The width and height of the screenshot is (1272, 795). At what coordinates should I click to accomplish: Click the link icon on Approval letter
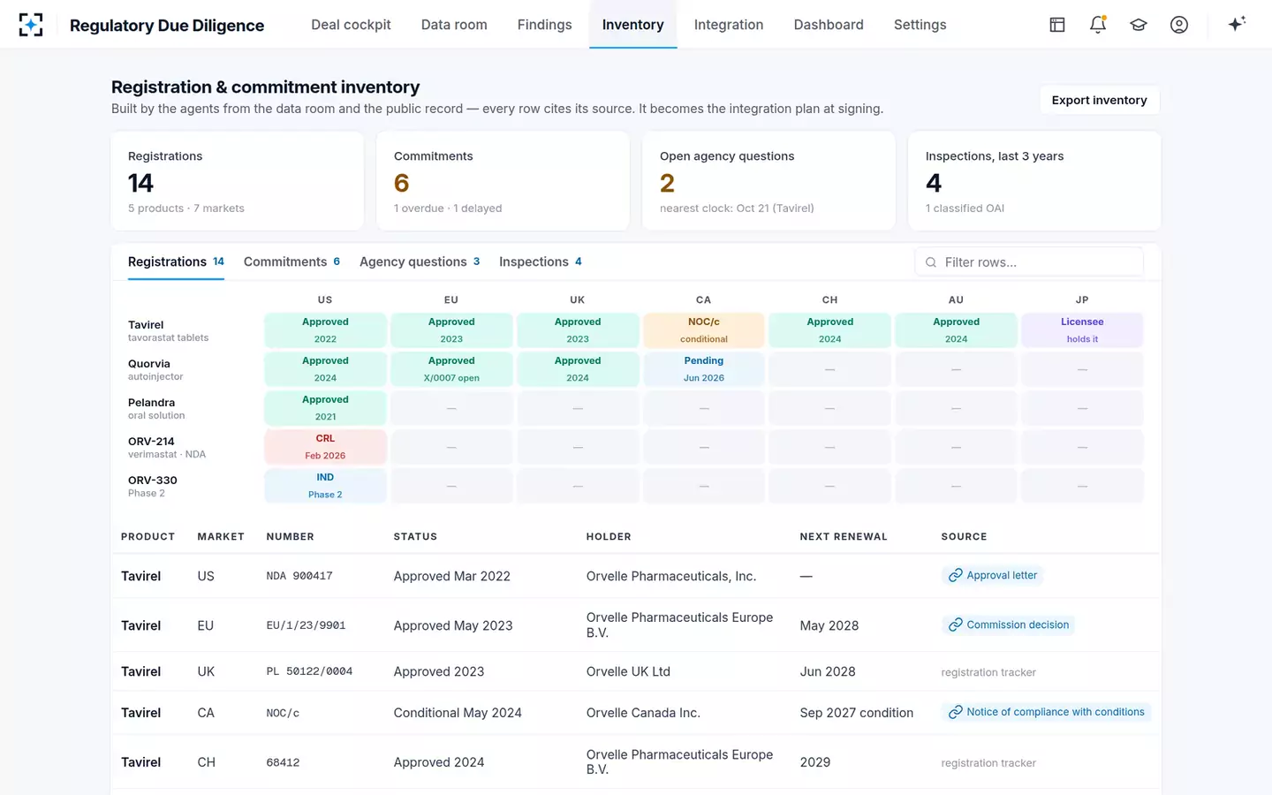click(955, 575)
